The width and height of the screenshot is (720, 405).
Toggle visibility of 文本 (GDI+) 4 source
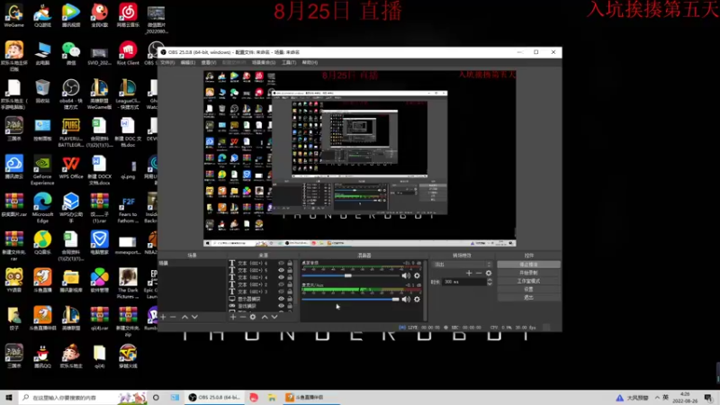click(281, 277)
